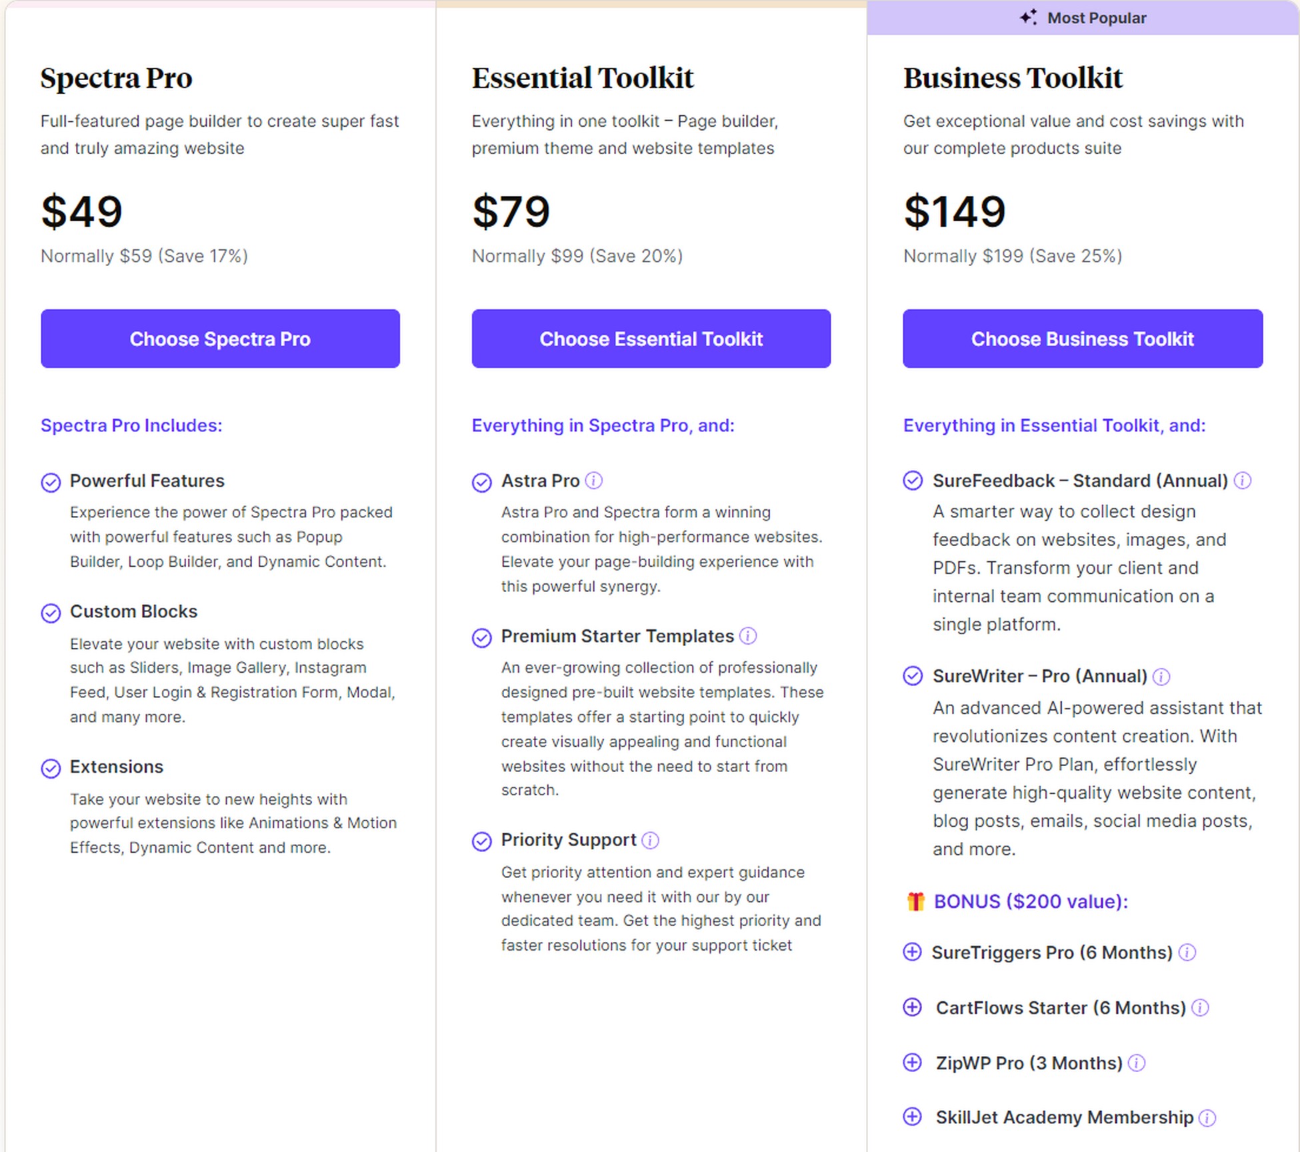The height and width of the screenshot is (1152, 1300).
Task: Click the Choose Business Toolkit button
Action: [x=1082, y=339]
